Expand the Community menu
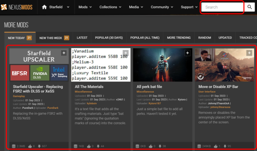The image size is (257, 151). point(162,7)
